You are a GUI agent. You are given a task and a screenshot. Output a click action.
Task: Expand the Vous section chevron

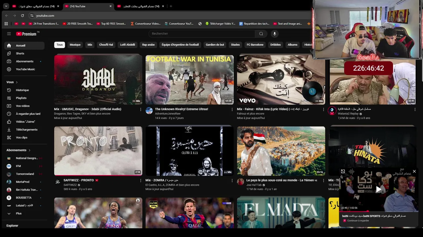click(17, 82)
